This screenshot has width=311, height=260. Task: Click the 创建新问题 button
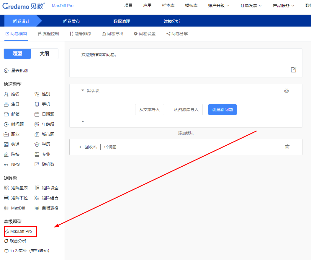point(222,109)
